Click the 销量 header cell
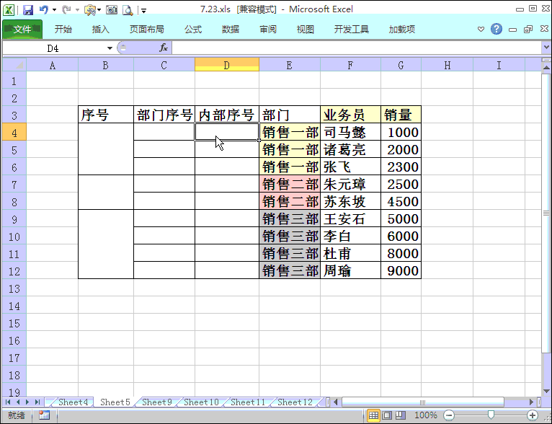Viewport: 552px width, 424px height. tap(401, 115)
